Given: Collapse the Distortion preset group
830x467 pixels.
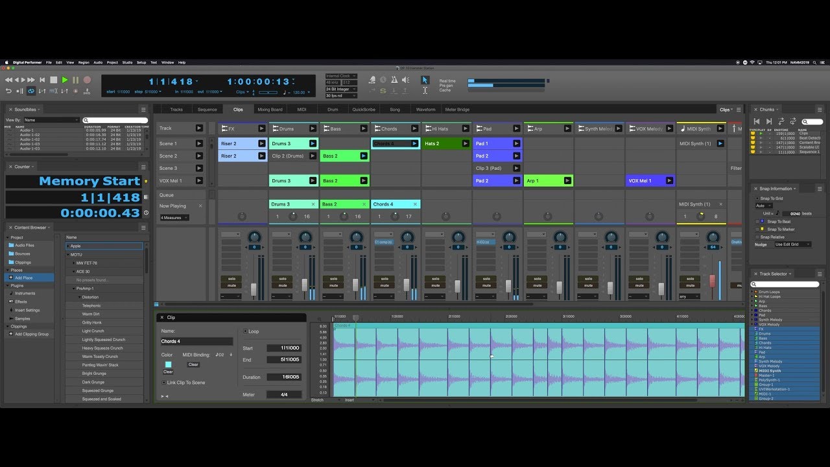Looking at the screenshot, I should (79, 297).
